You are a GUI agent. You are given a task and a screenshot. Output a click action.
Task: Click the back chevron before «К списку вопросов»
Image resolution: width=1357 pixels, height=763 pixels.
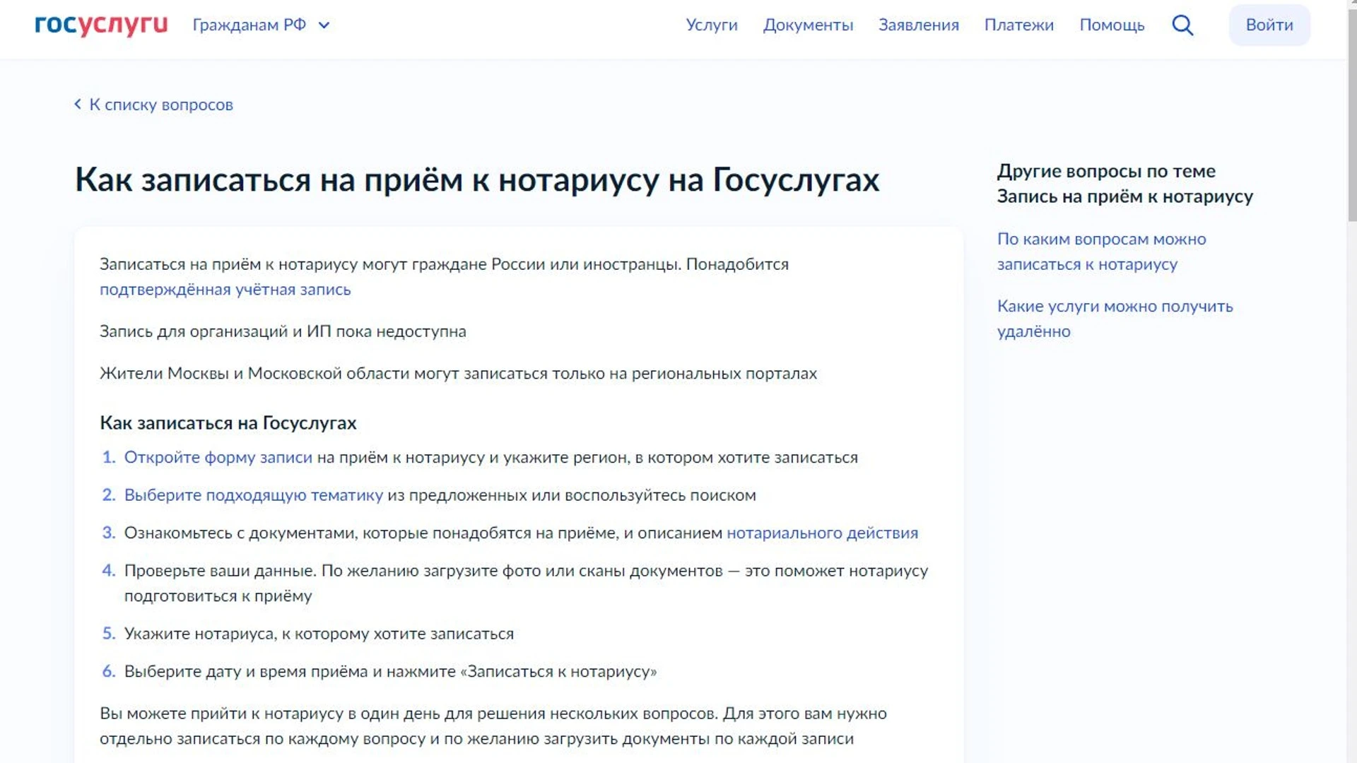click(x=78, y=104)
